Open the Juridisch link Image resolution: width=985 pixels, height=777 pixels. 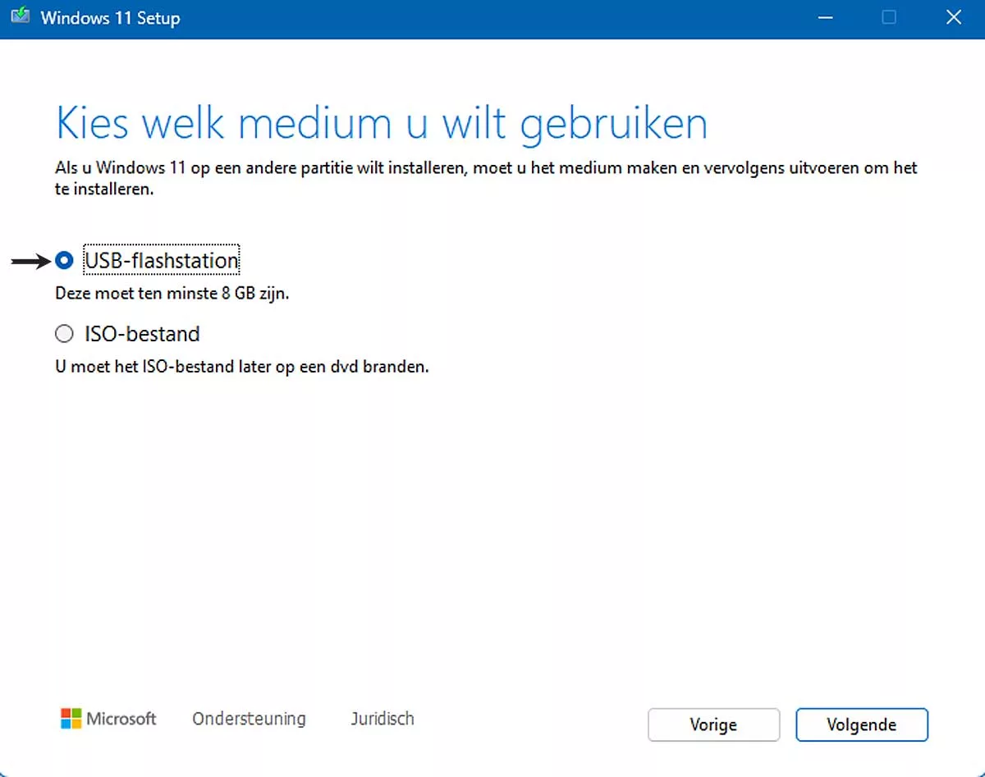tap(383, 719)
